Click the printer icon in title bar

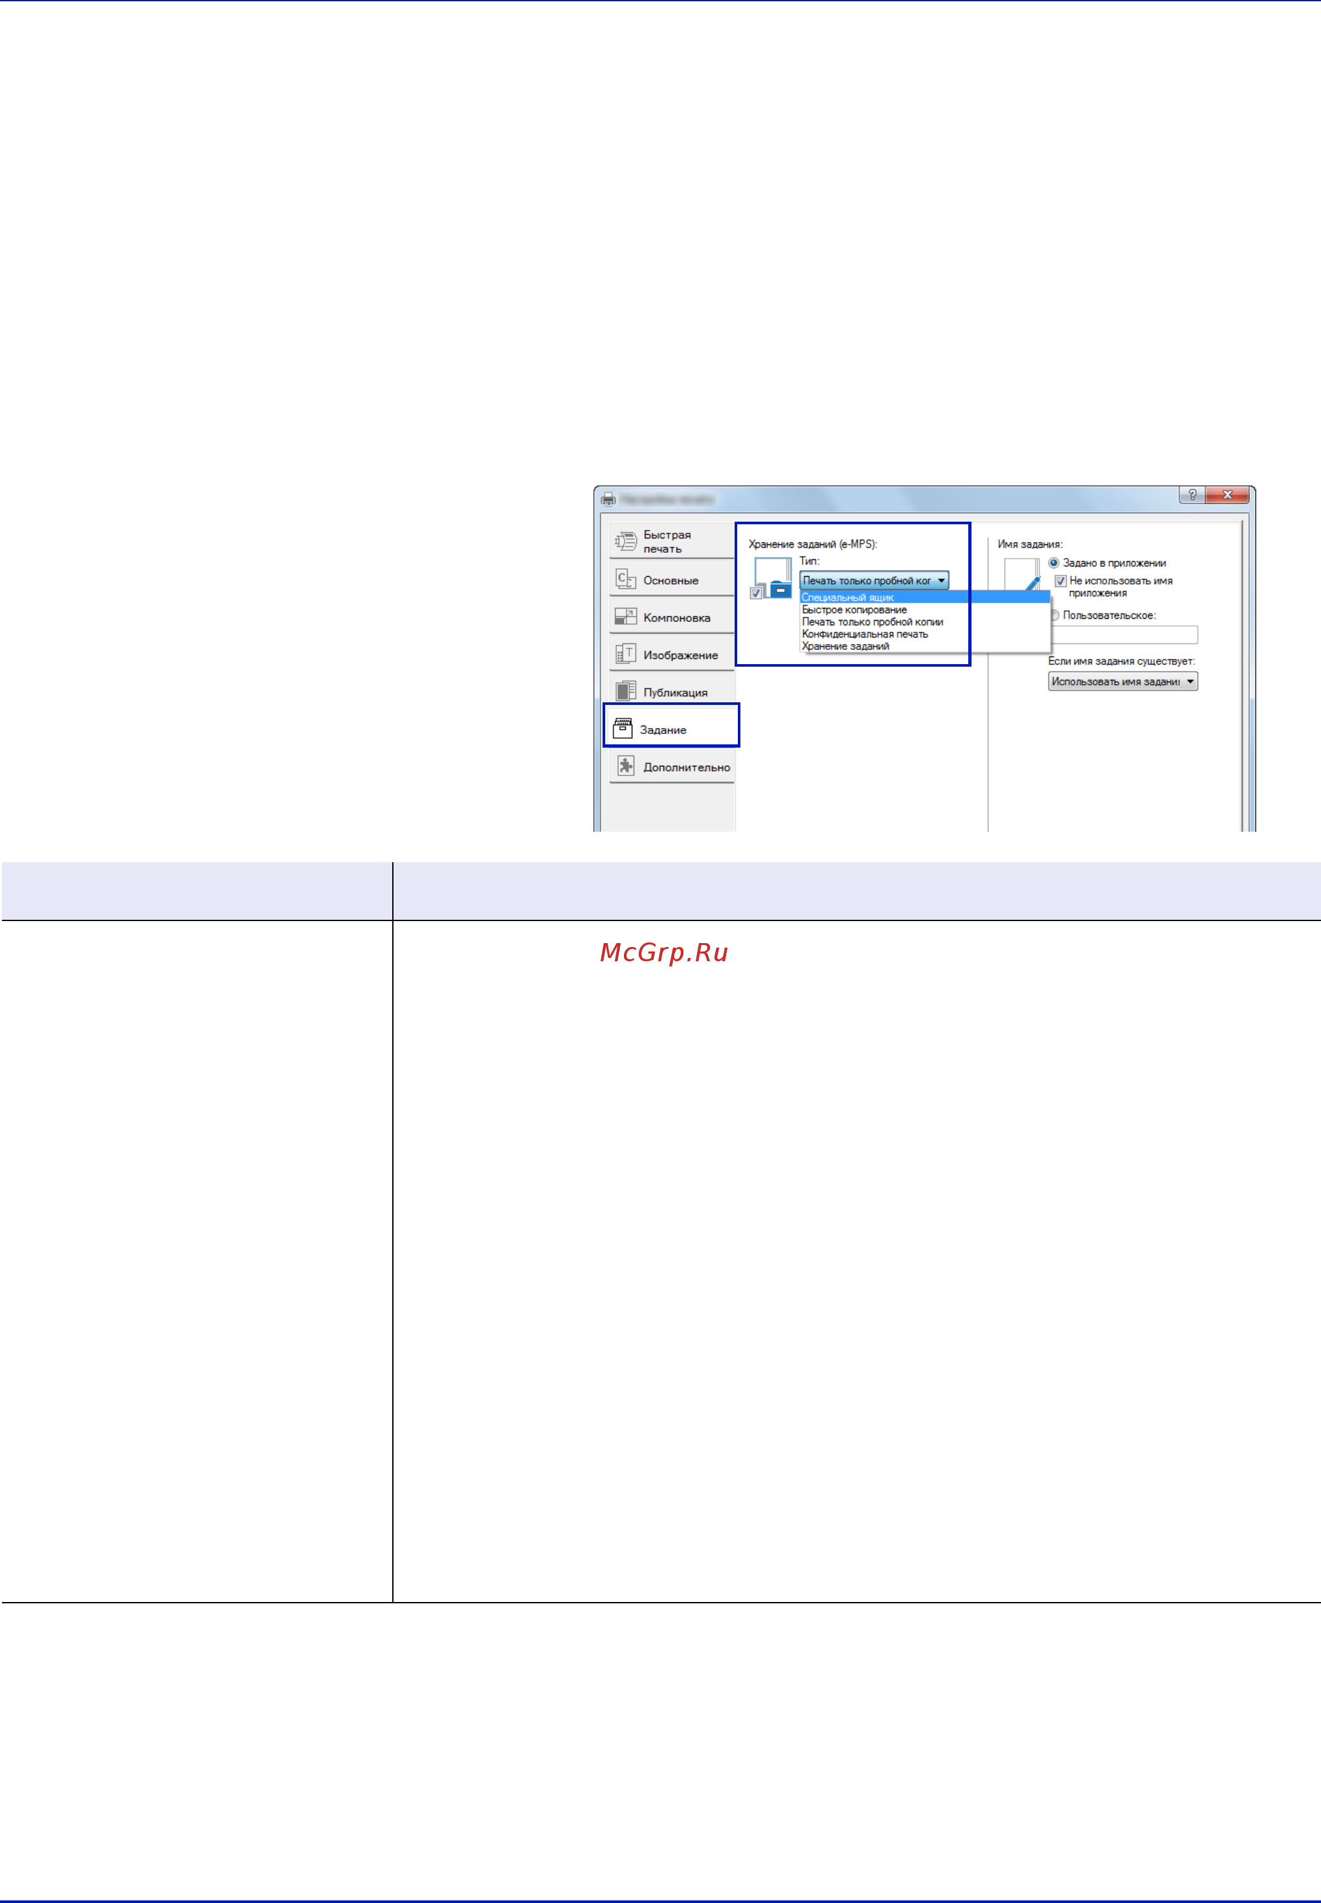608,499
